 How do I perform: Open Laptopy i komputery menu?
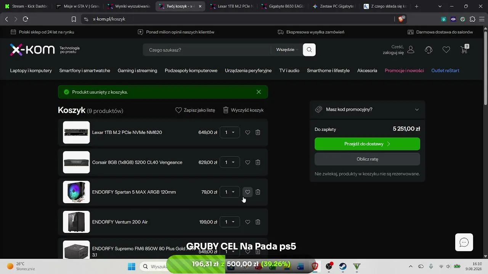coord(31,70)
